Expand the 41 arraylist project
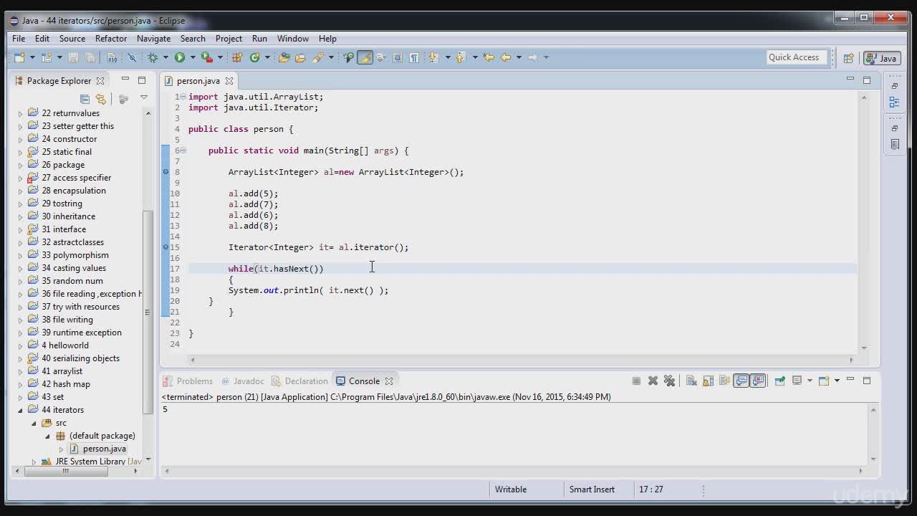 [x=21, y=371]
